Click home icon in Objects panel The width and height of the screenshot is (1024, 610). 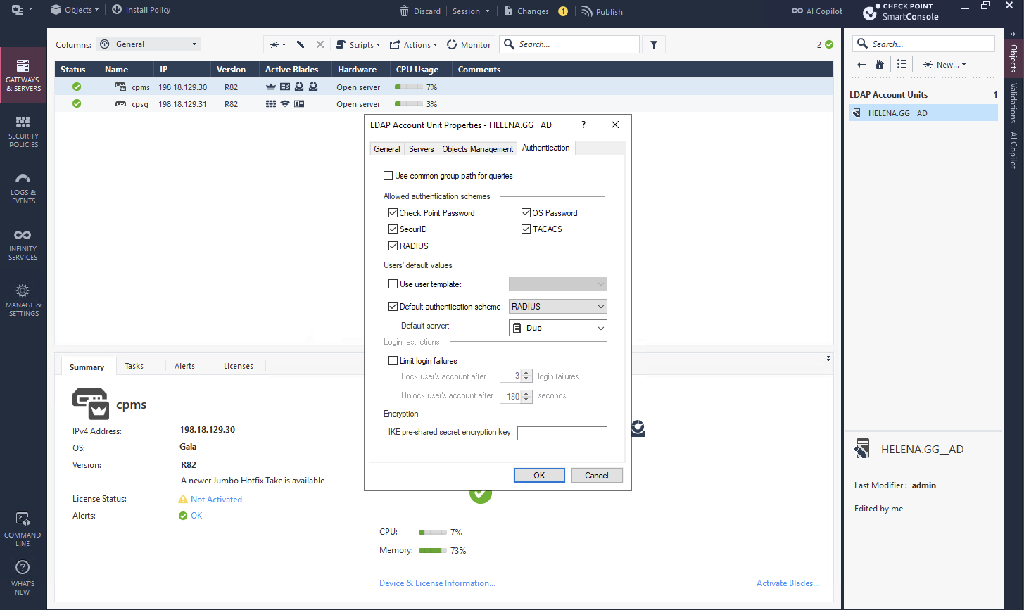[x=879, y=64]
